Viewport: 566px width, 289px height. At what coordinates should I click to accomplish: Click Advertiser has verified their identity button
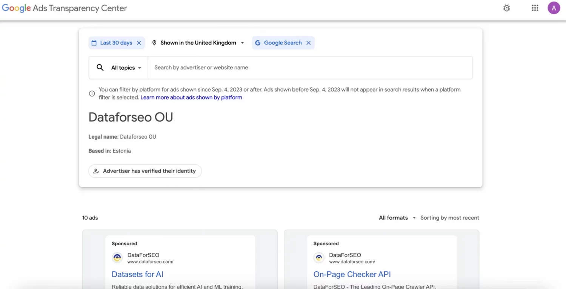pyautogui.click(x=145, y=171)
